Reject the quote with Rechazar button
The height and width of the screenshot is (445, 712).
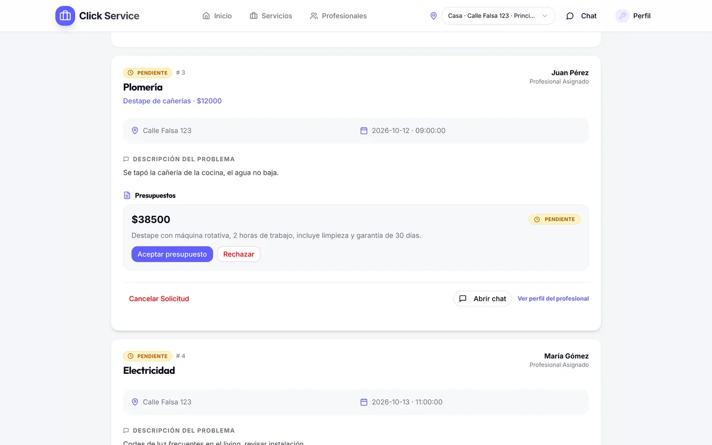(239, 254)
